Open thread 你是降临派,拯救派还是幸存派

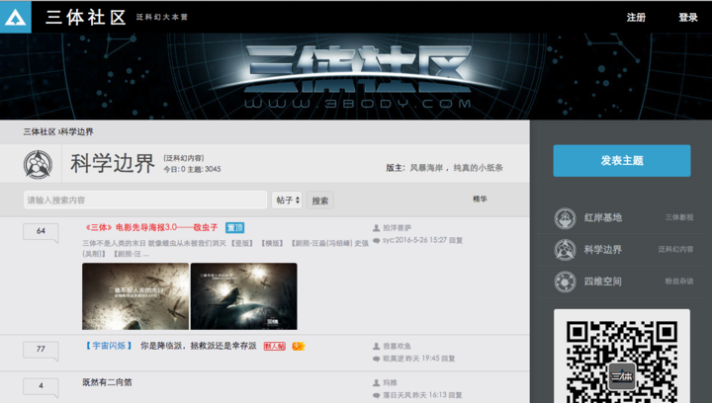199,346
